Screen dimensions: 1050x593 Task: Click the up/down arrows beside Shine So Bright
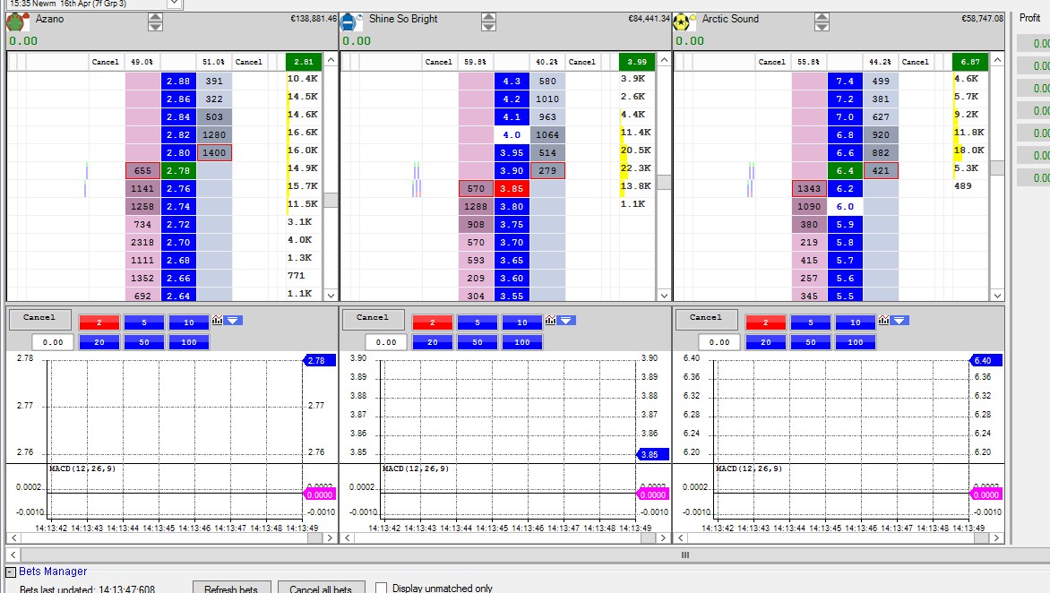(x=488, y=21)
